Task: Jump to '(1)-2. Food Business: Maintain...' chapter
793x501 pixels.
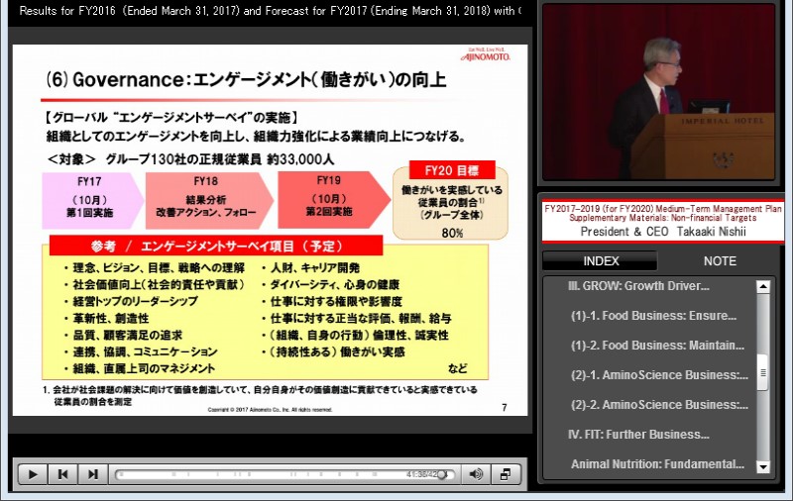Action: [657, 346]
